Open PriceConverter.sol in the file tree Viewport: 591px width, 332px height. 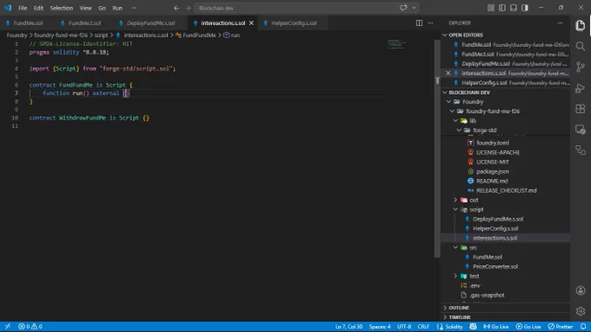[495, 267]
